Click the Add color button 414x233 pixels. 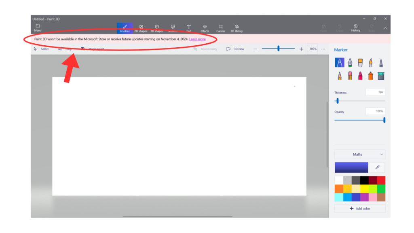[x=359, y=208]
